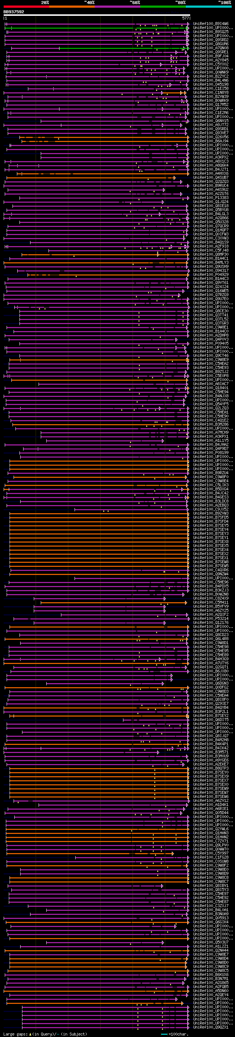
Task: Select the UniRef100_O45198 label
Action: [x=211, y=85]
